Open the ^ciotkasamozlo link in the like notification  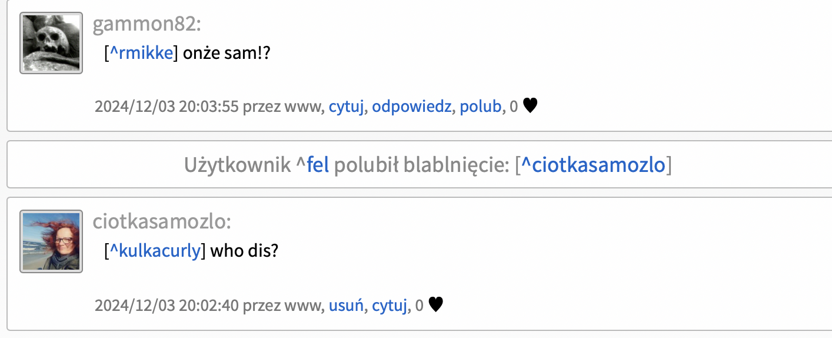[593, 165]
